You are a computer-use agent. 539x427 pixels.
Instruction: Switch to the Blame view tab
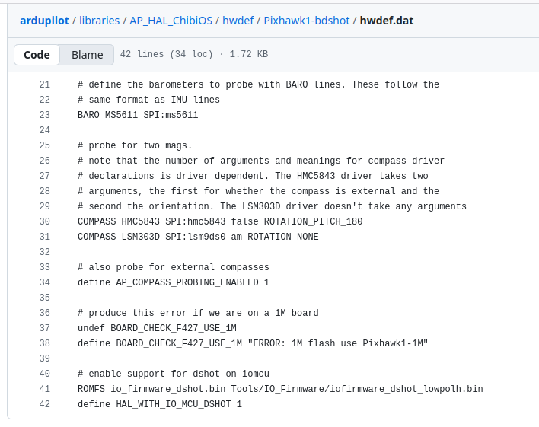[88, 55]
